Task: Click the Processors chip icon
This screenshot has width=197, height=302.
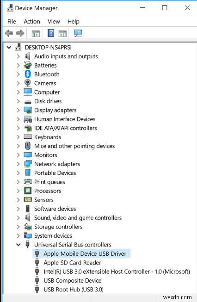Action: [28, 191]
